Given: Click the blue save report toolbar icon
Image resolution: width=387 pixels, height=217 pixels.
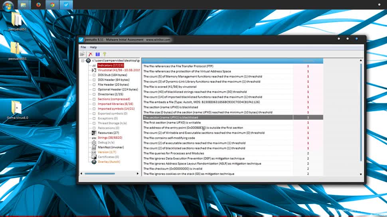Looking at the screenshot, I should pyautogui.click(x=97, y=54).
